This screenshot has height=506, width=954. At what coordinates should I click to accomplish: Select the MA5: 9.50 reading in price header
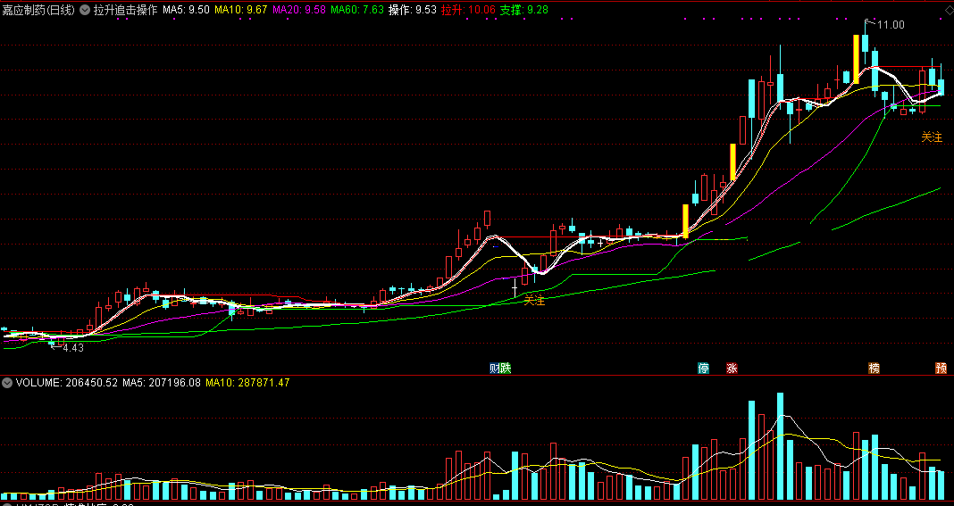click(186, 11)
